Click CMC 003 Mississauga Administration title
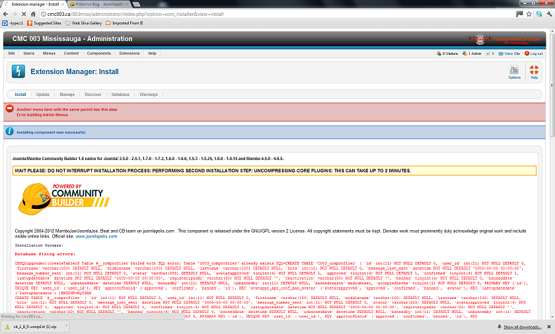This screenshot has height=334, width=555. coord(73,38)
